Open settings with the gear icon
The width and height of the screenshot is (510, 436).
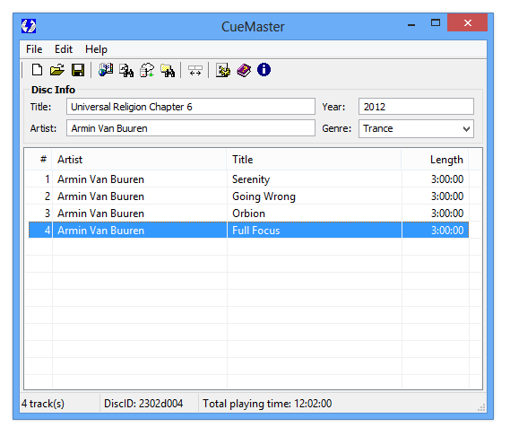click(x=223, y=70)
